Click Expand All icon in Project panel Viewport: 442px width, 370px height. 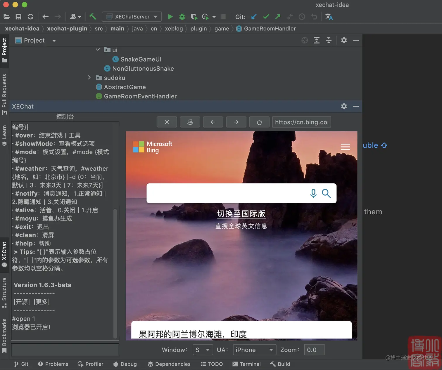pos(317,40)
